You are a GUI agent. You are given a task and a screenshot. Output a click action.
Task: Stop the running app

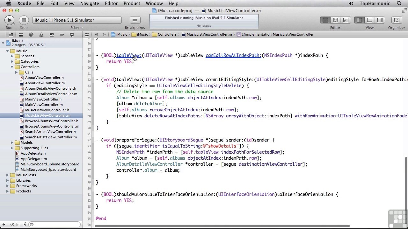click(x=24, y=20)
